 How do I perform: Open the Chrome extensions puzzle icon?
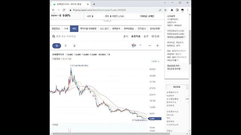click(x=172, y=10)
